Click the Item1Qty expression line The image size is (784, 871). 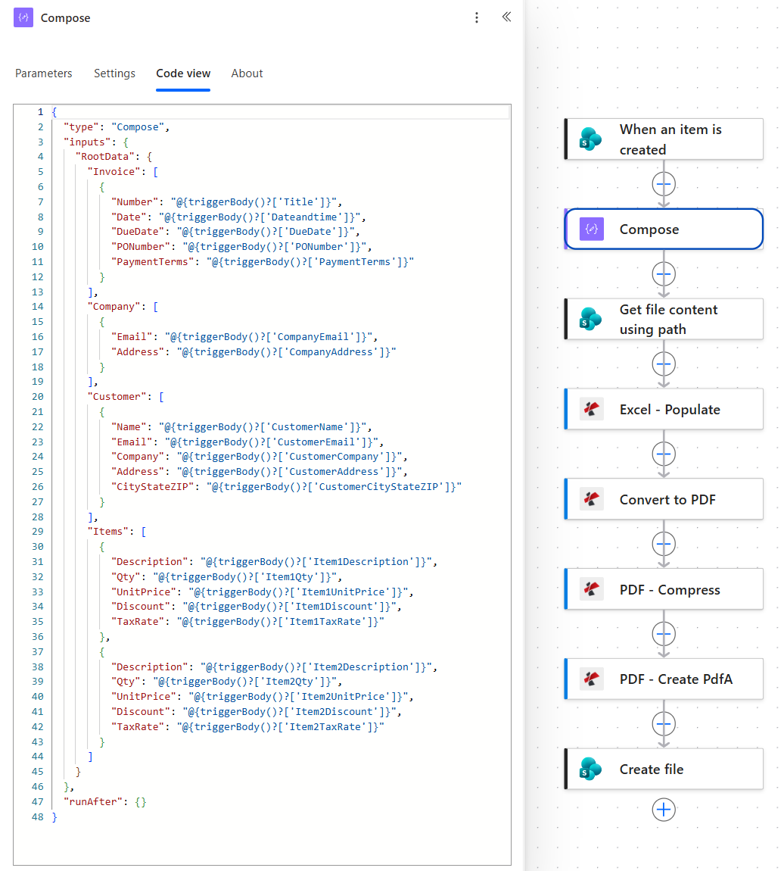point(226,576)
